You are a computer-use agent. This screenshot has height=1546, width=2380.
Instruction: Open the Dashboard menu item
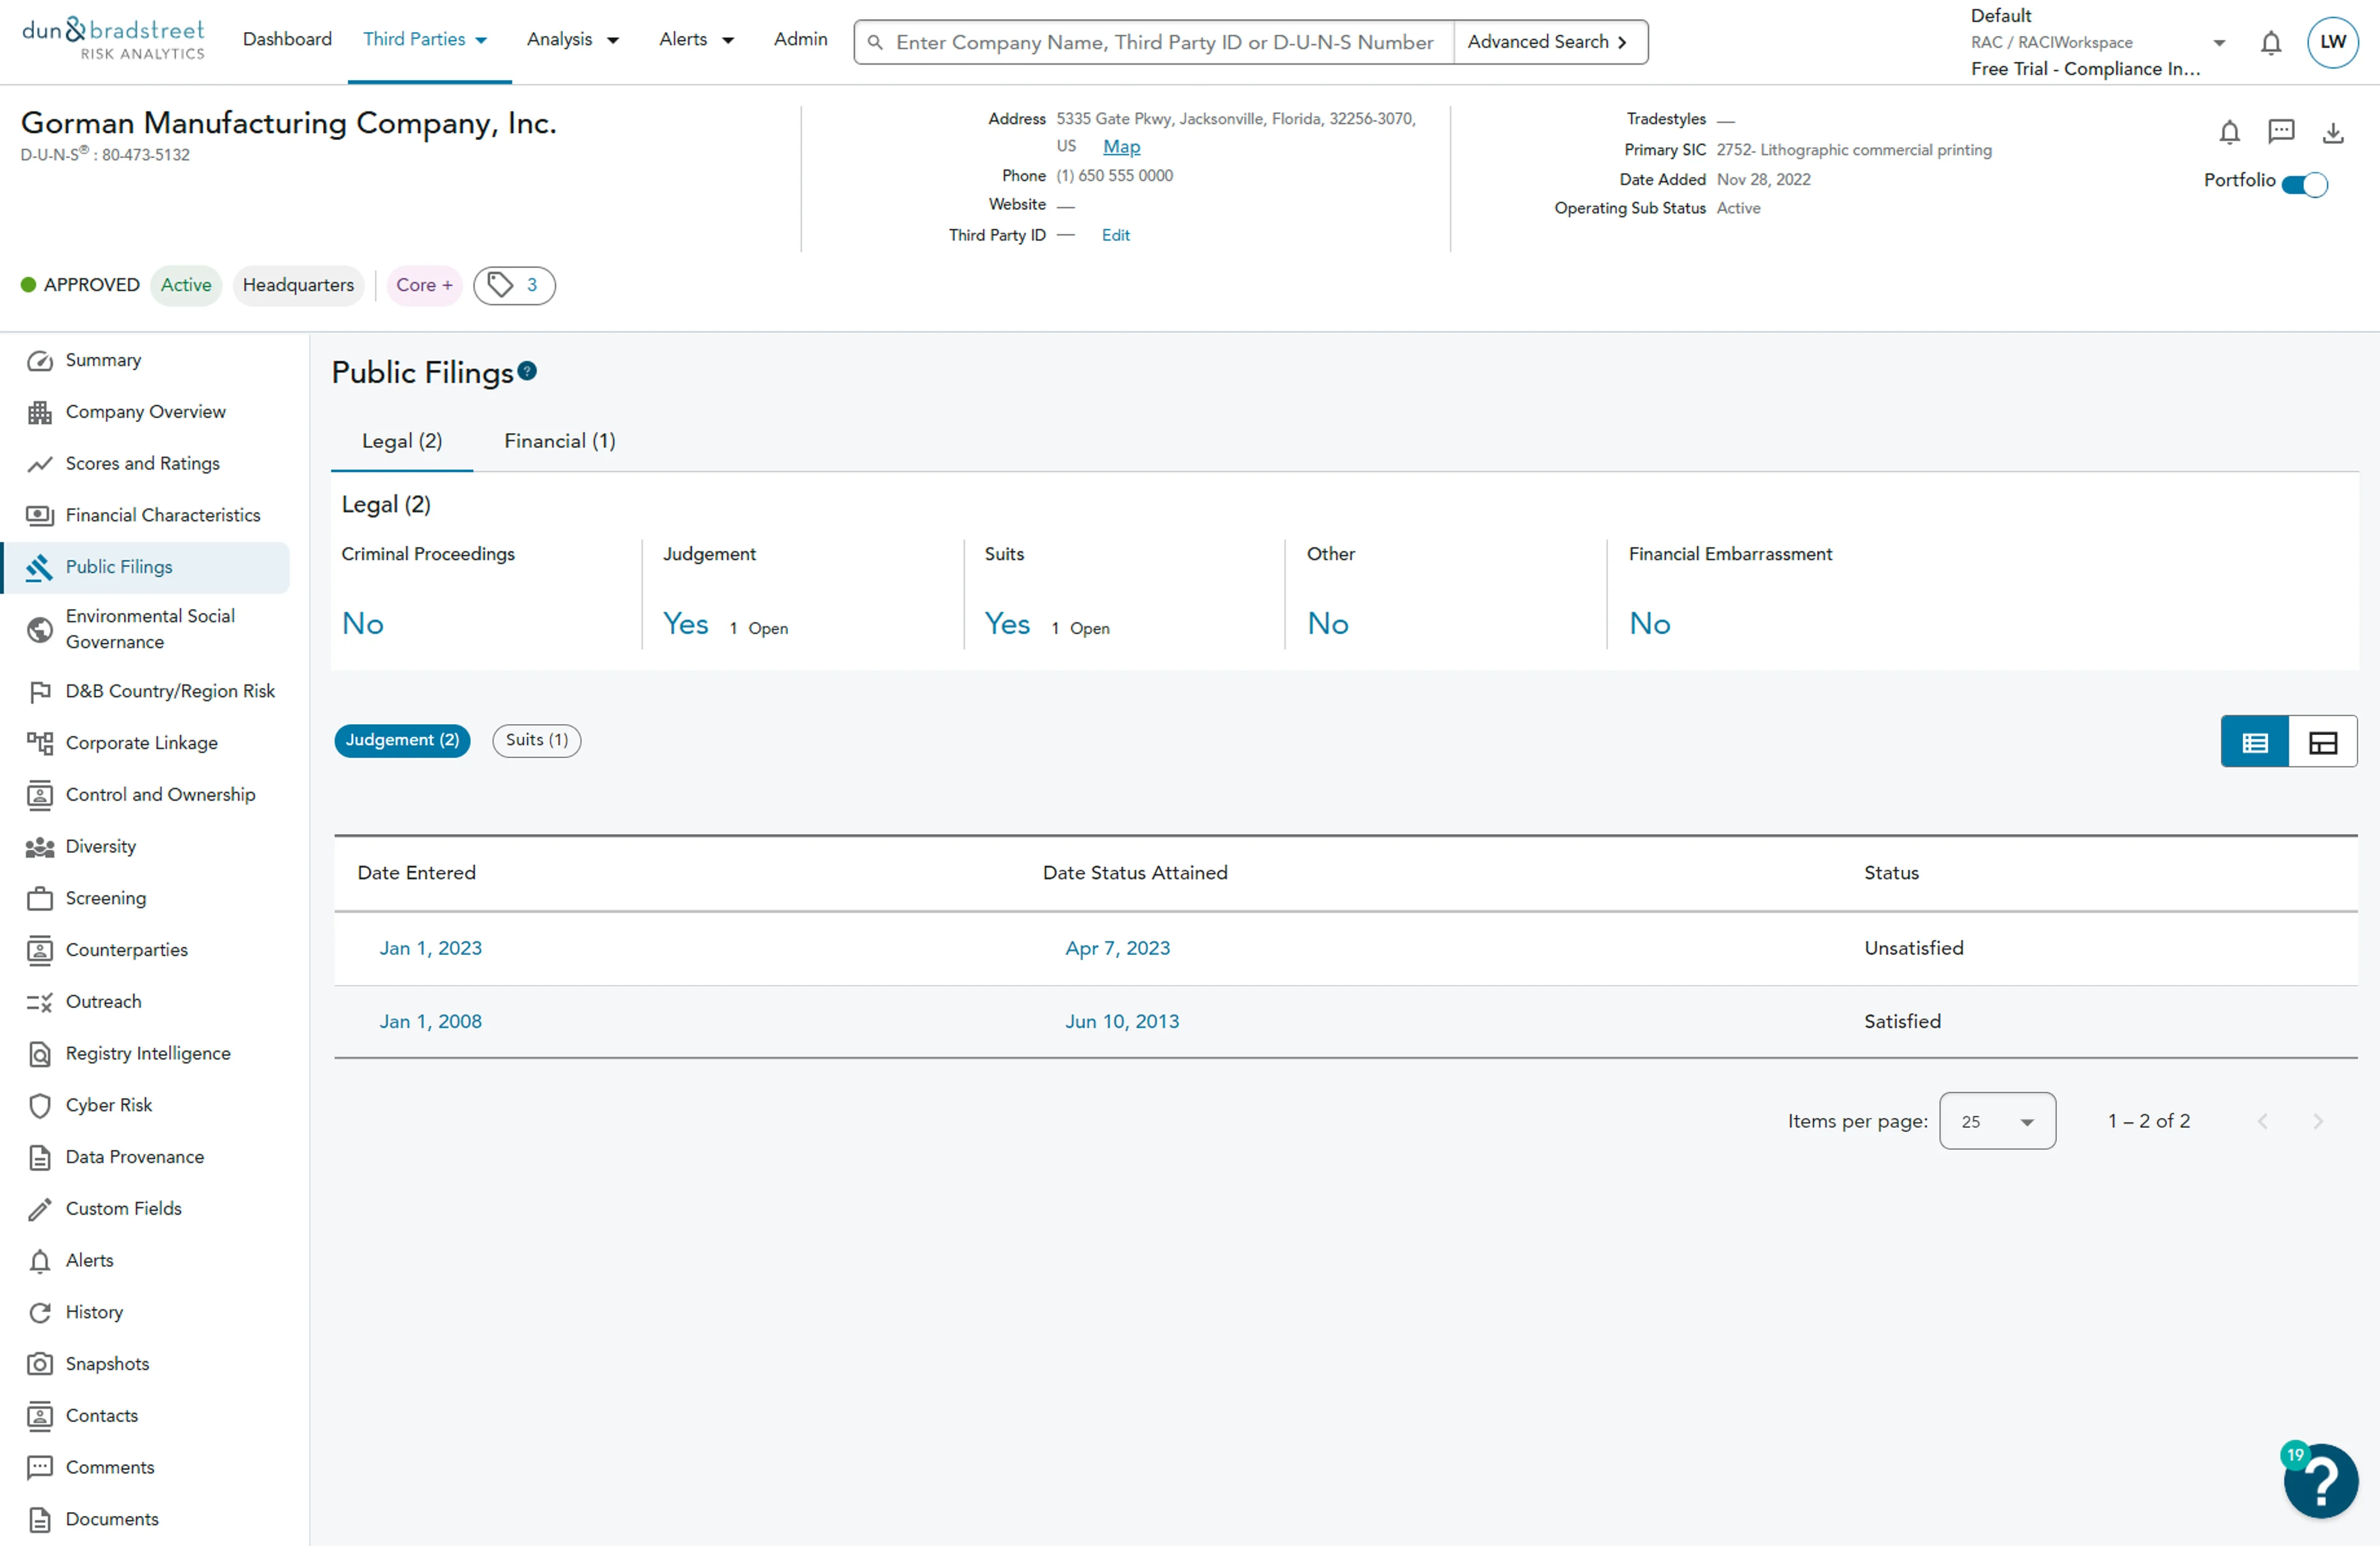coord(287,39)
